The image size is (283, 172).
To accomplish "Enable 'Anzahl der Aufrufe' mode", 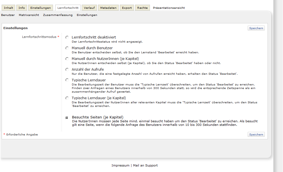I will (67, 70).
